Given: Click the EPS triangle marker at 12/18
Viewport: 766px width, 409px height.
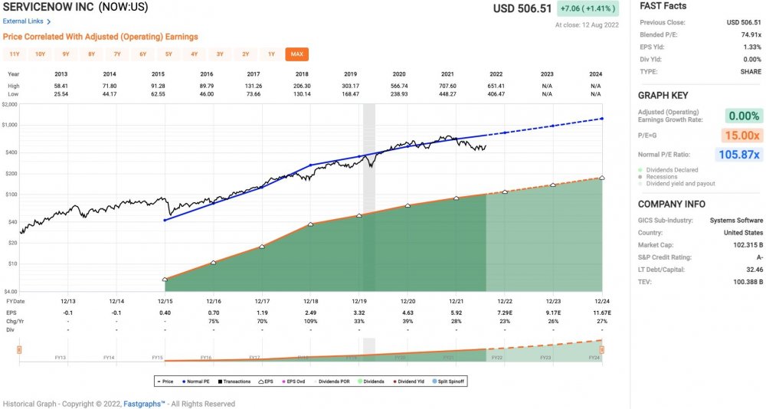Looking at the screenshot, I should (x=311, y=224).
